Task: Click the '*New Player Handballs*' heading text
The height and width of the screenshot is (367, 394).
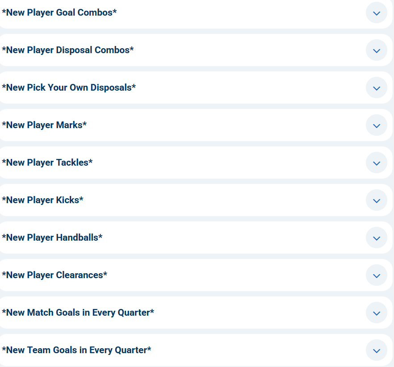Action: 52,238
